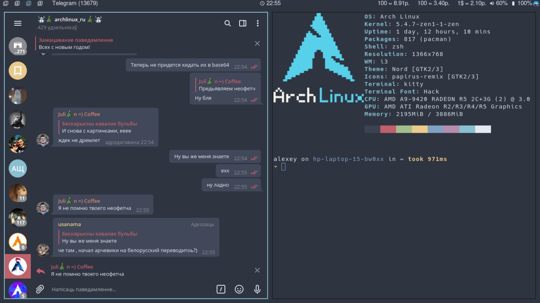Select the message 'ну ладно'
The image size is (540, 303).
(231, 185)
